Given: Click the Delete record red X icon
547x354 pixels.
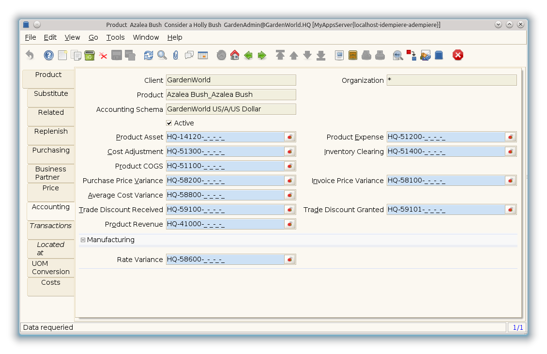Looking at the screenshot, I should (103, 56).
